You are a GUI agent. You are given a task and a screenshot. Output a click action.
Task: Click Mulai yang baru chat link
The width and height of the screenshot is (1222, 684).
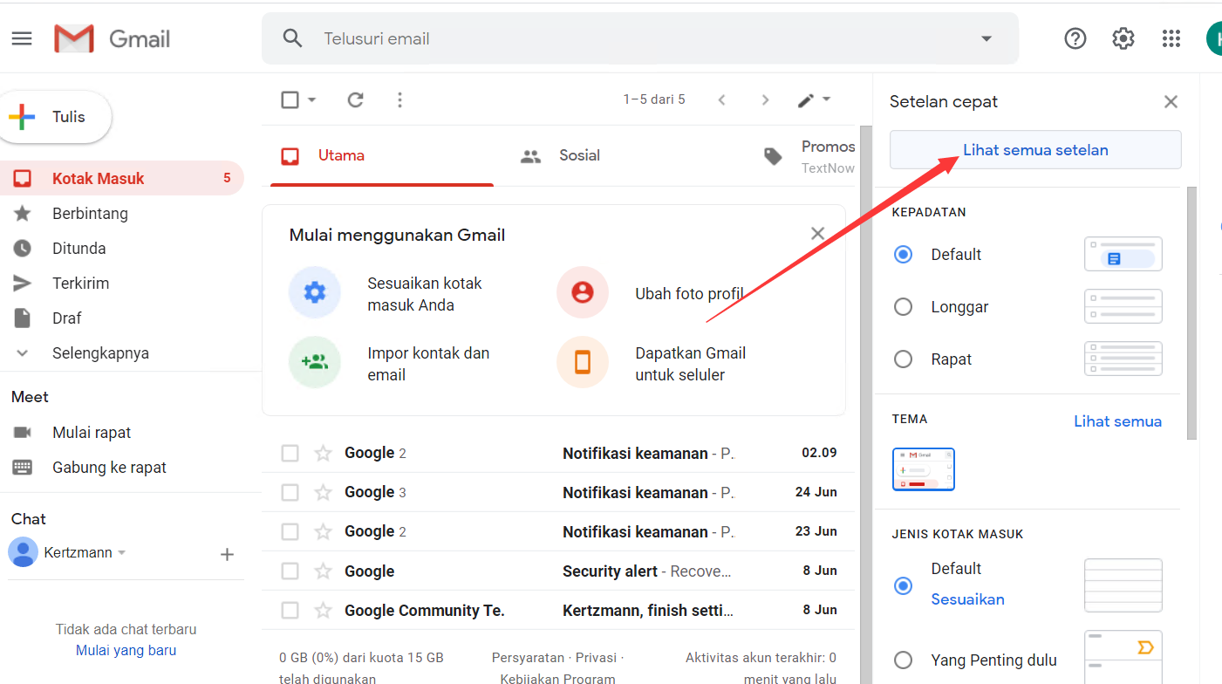pos(126,650)
